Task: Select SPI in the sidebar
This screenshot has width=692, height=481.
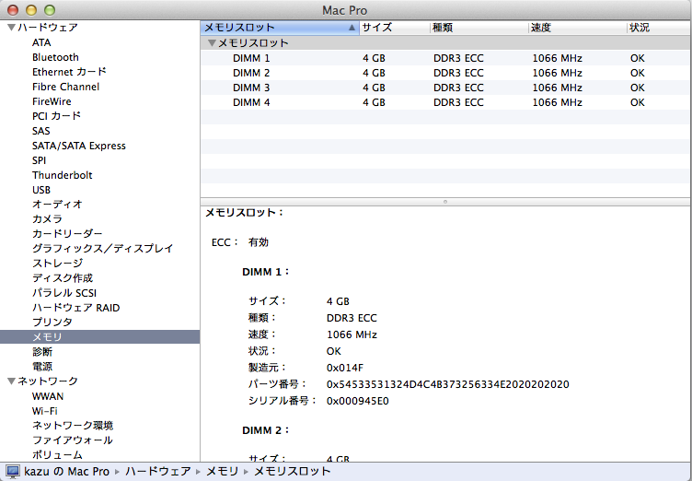Action: [39, 160]
